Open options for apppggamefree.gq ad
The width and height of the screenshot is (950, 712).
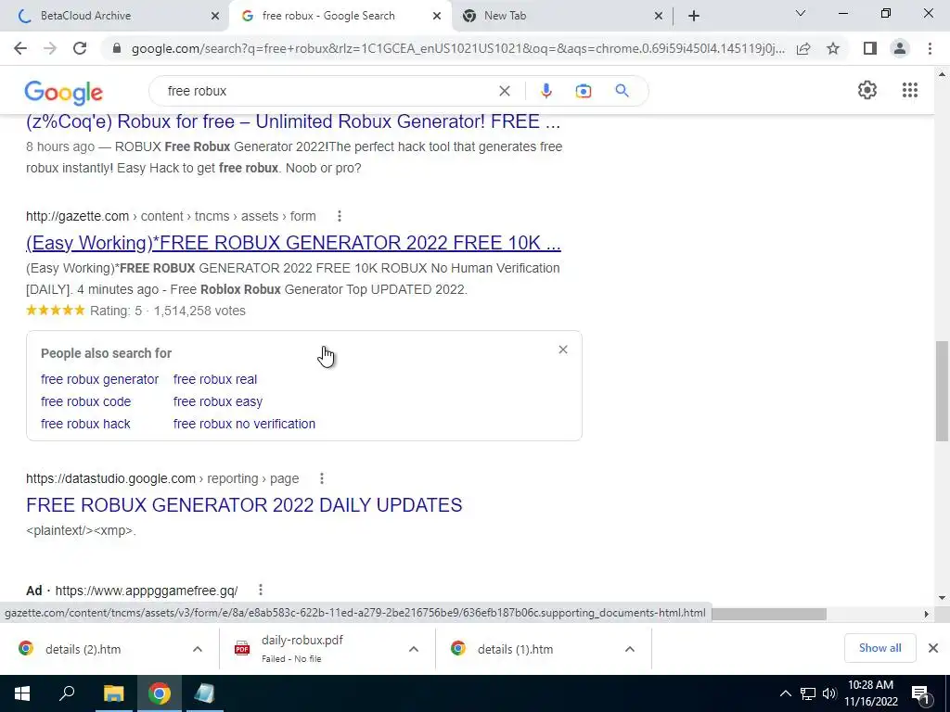[261, 590]
